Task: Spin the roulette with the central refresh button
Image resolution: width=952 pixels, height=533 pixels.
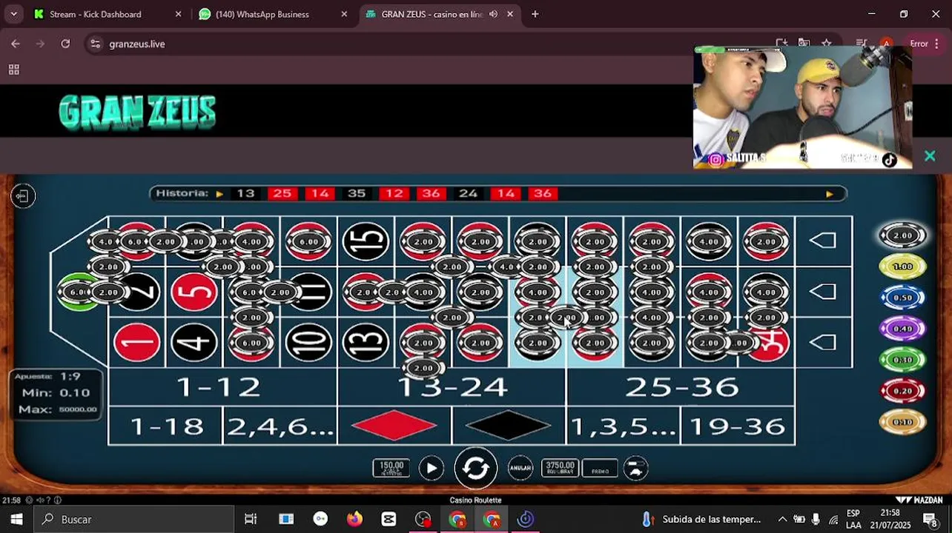Action: tap(475, 468)
